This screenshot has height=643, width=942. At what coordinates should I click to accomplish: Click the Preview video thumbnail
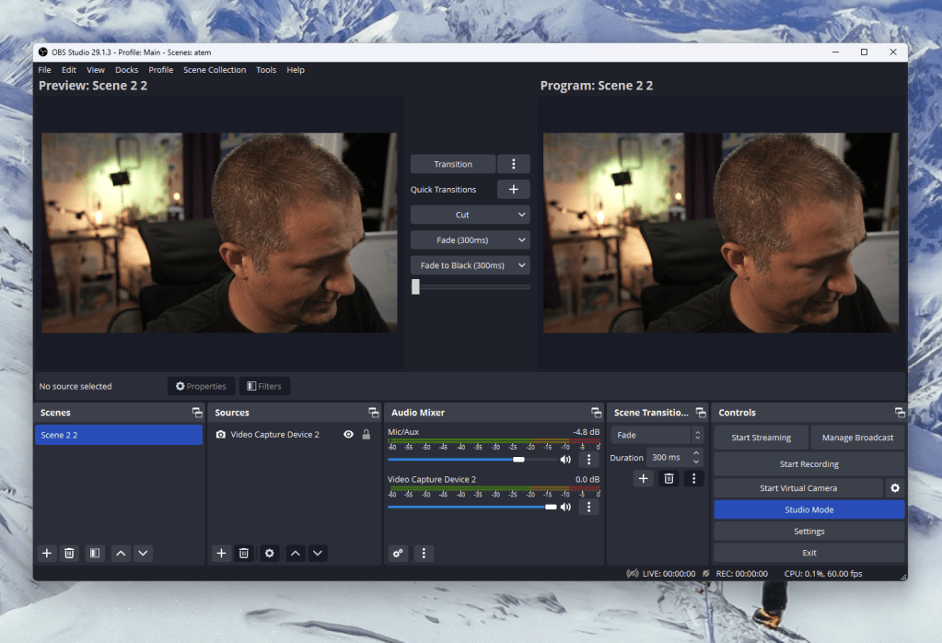(x=219, y=232)
